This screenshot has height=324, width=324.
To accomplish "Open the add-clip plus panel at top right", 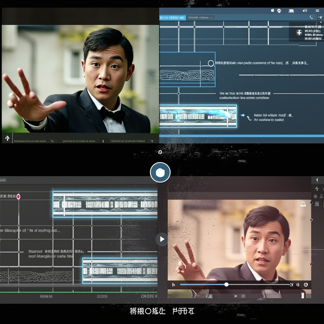I will coord(299,33).
